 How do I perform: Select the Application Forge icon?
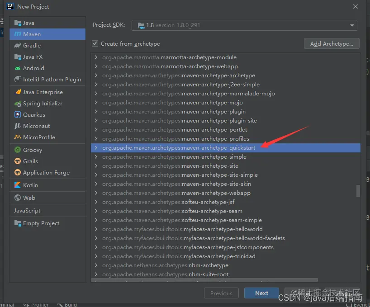click(18, 172)
